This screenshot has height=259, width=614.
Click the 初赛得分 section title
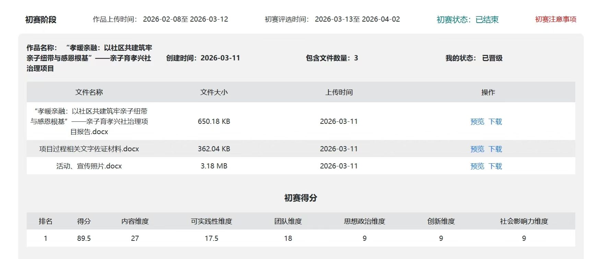[x=300, y=198]
